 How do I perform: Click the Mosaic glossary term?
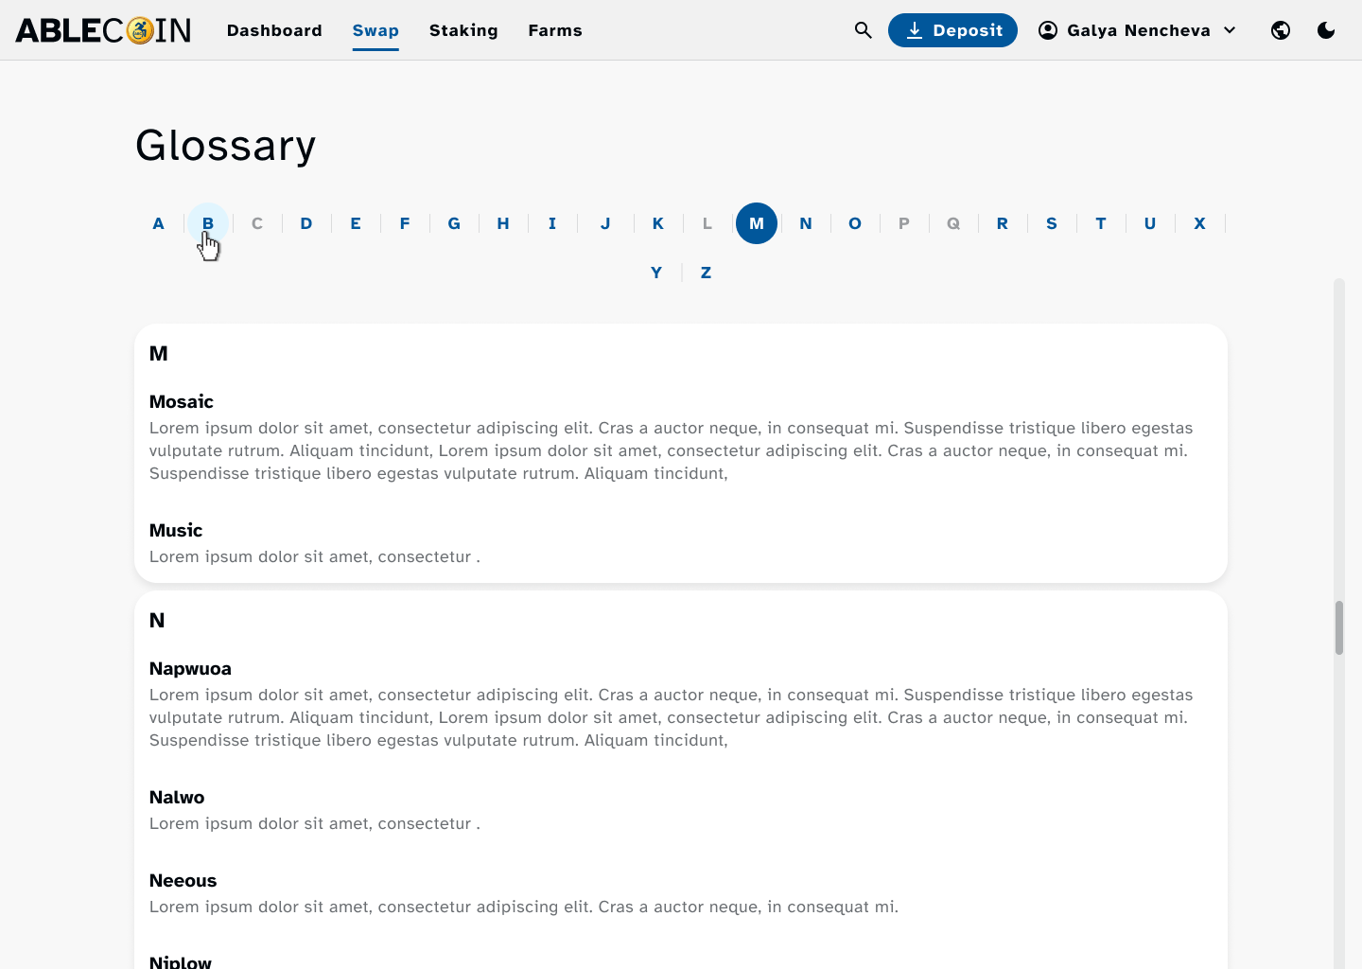182,401
